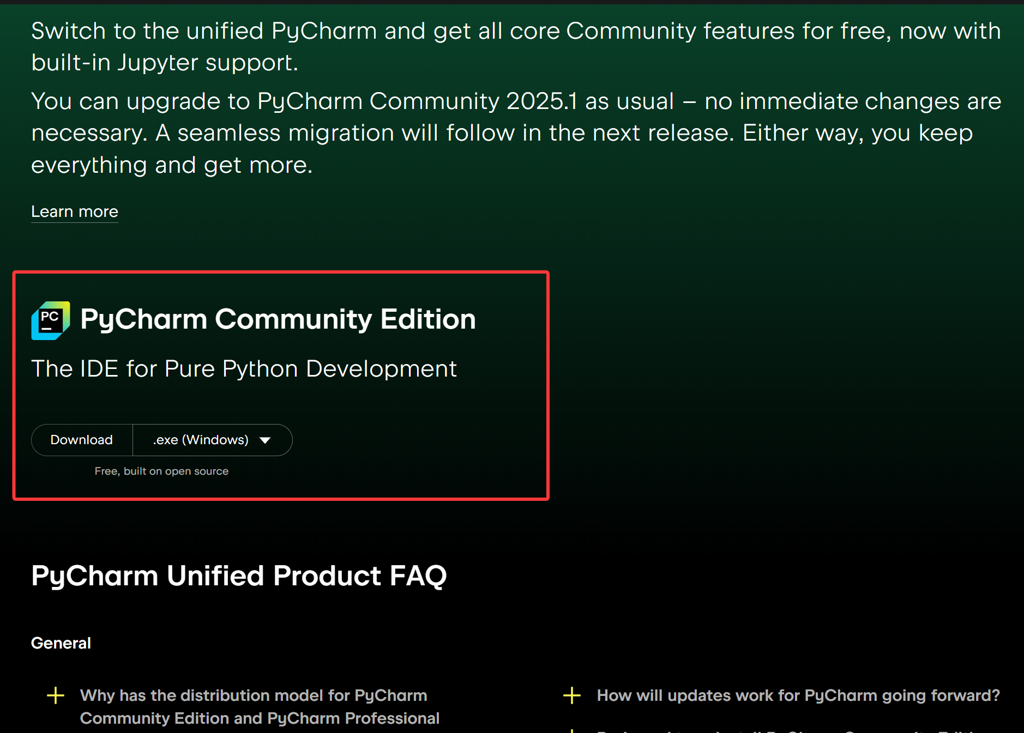1024x733 pixels.
Task: Click the paragraph about upgrading to Community 2025.1
Action: point(516,133)
